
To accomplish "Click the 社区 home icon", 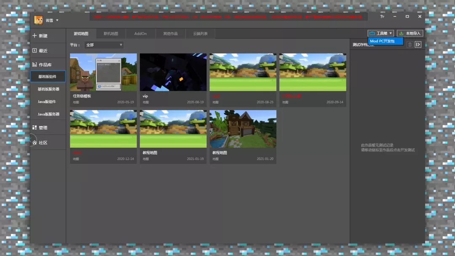I will [x=35, y=143].
